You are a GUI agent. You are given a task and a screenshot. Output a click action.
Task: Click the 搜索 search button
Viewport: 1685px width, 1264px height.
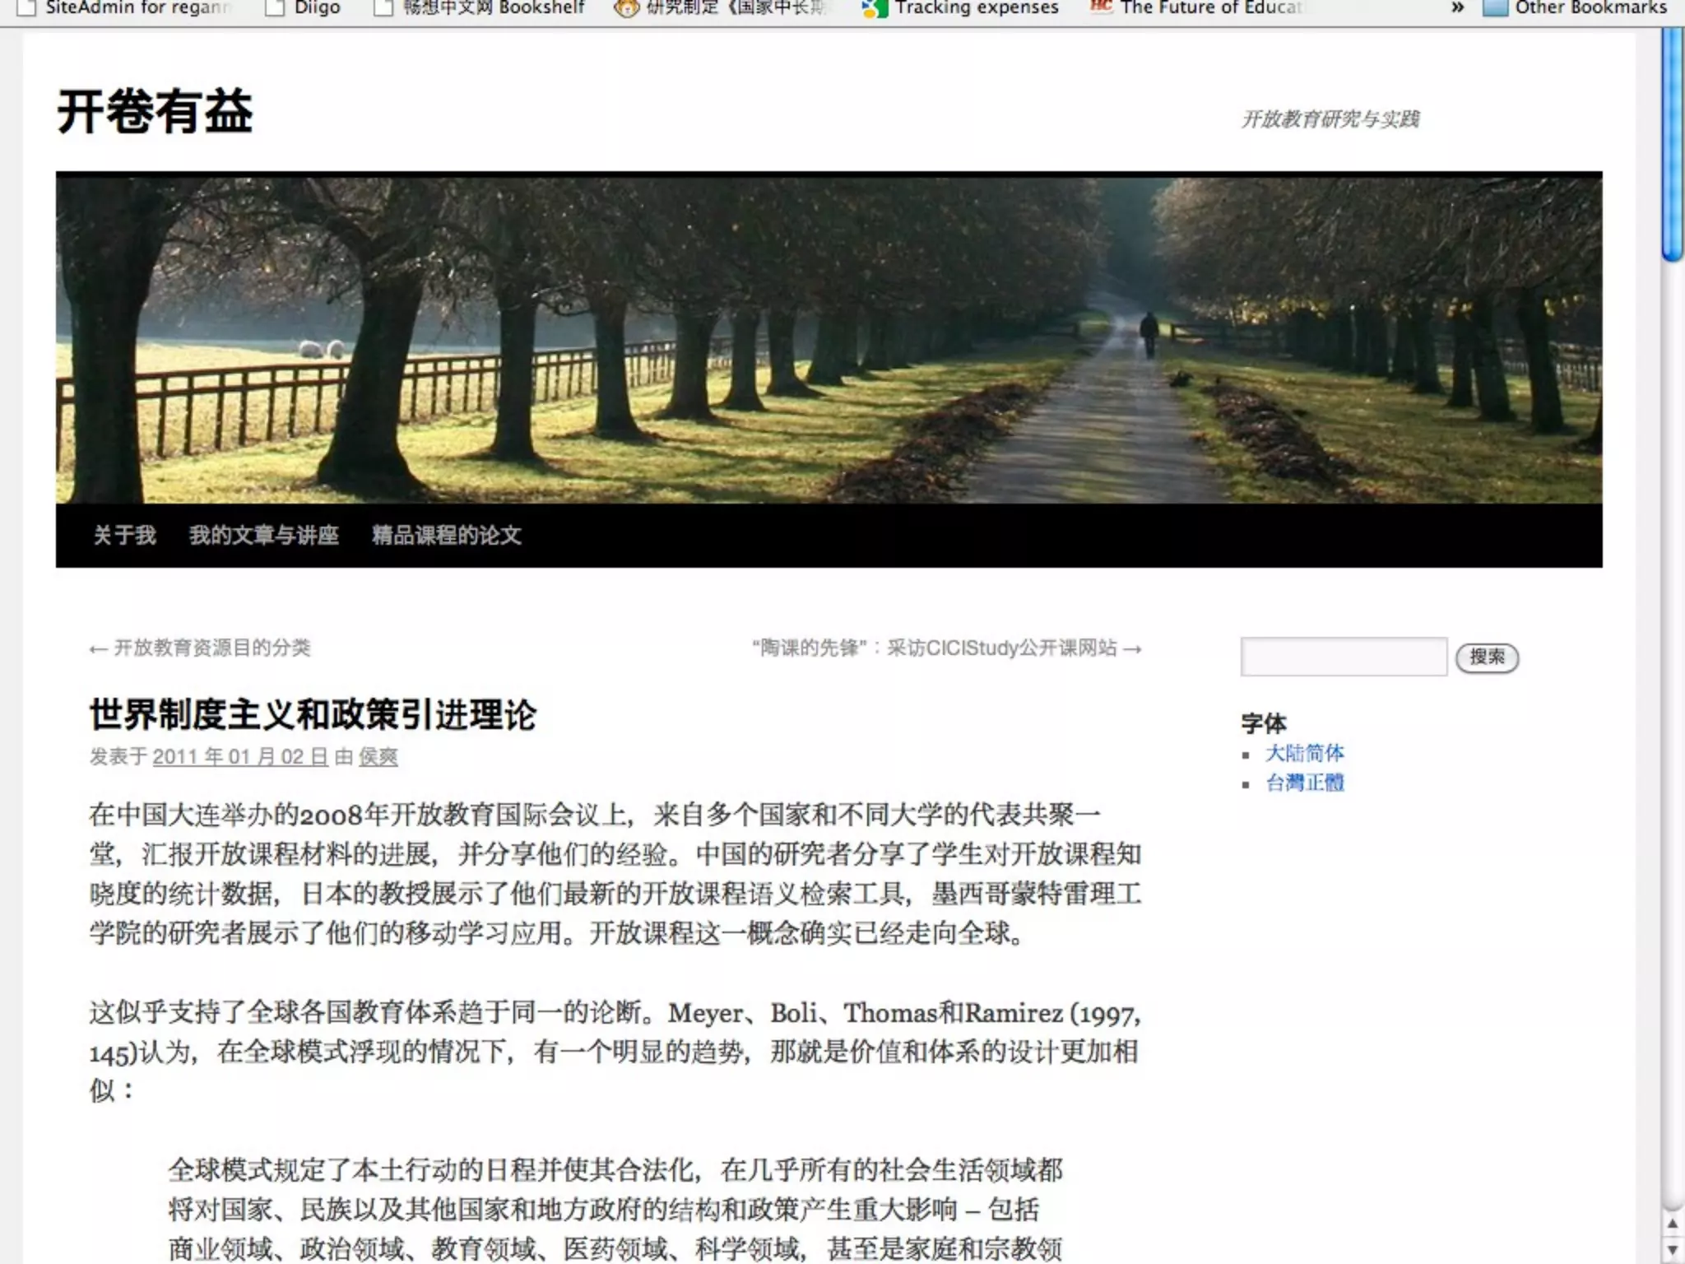(1487, 658)
